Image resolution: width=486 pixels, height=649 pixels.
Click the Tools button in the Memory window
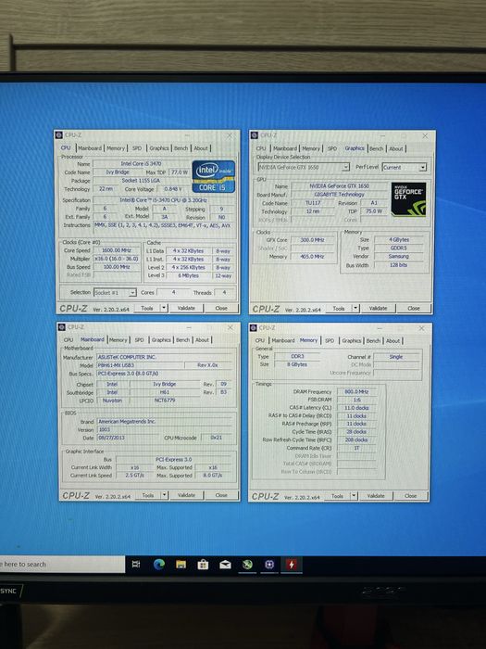(x=337, y=496)
